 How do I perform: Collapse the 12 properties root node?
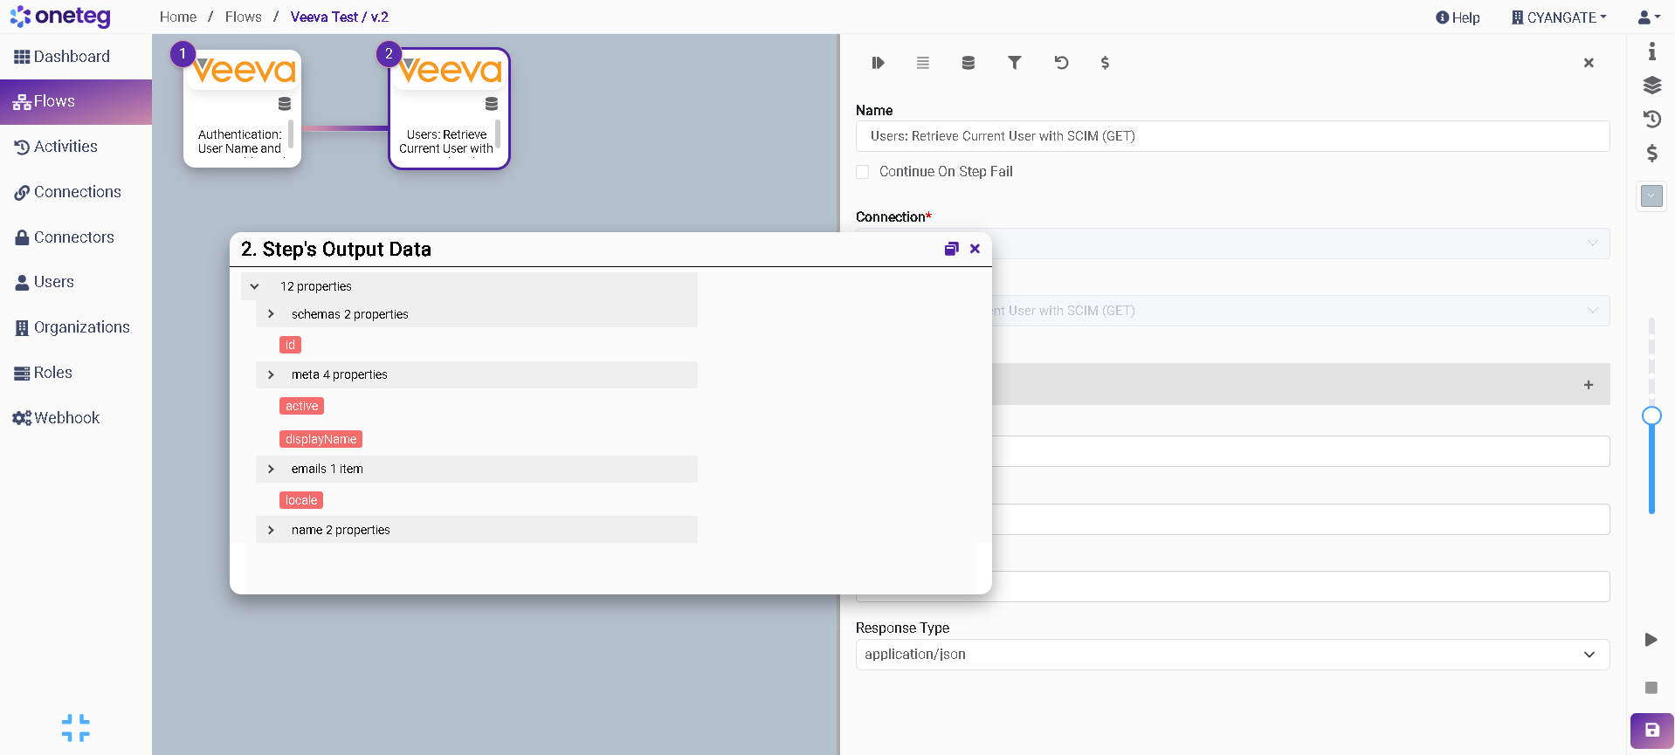point(255,286)
